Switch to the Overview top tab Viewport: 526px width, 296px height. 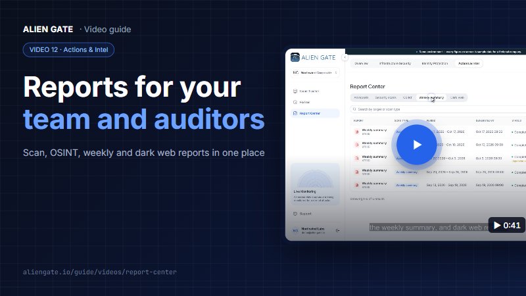click(361, 63)
